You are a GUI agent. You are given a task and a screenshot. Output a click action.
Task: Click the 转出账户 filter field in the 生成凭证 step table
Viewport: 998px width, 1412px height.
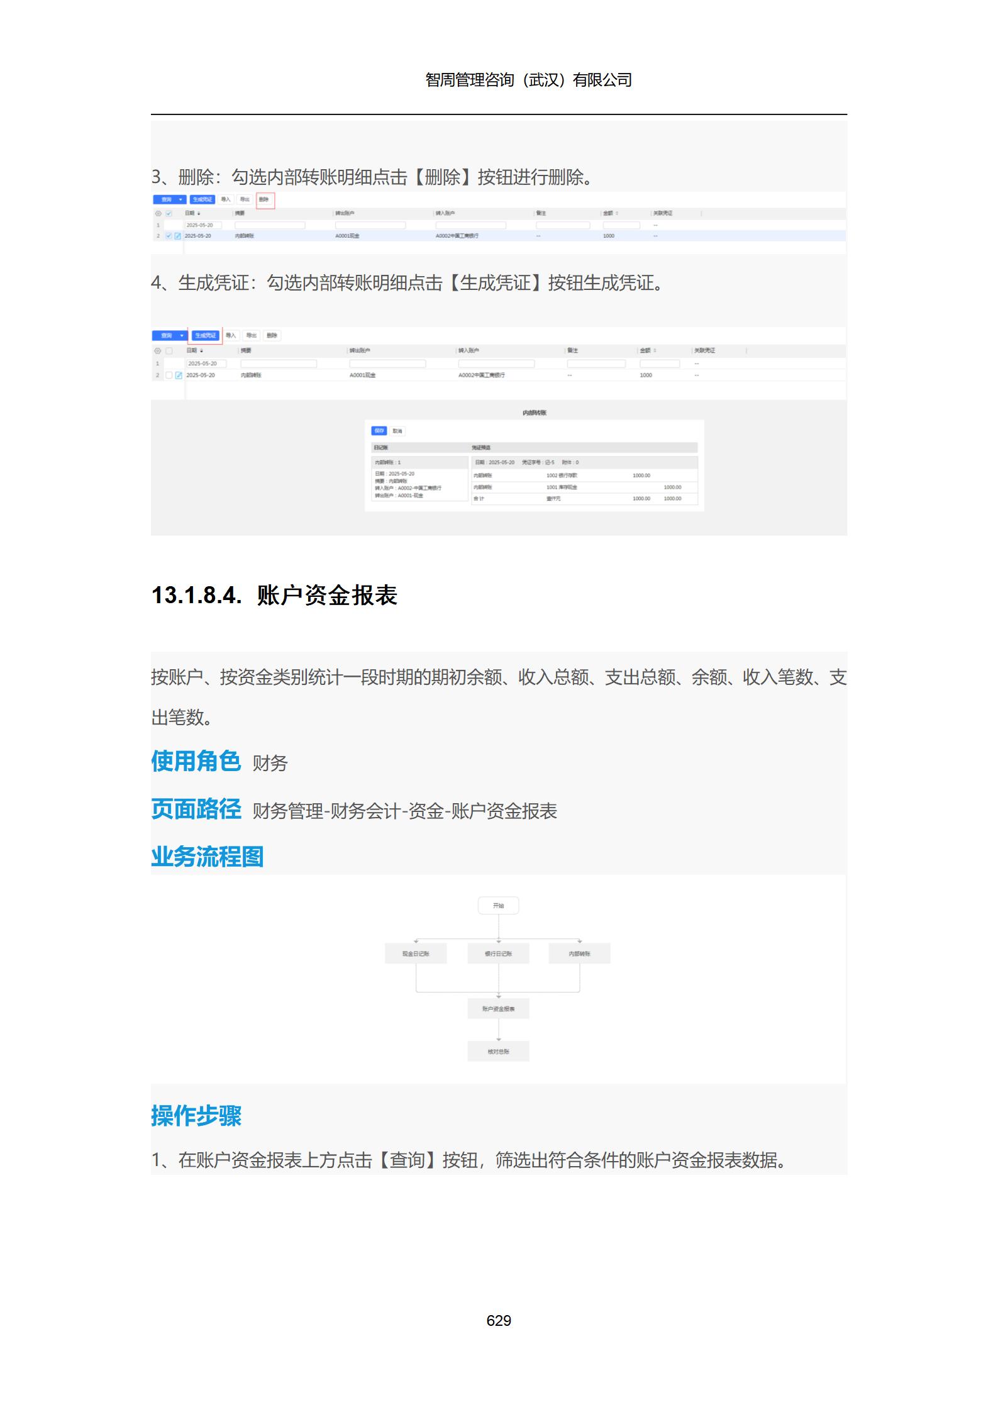pos(387,364)
